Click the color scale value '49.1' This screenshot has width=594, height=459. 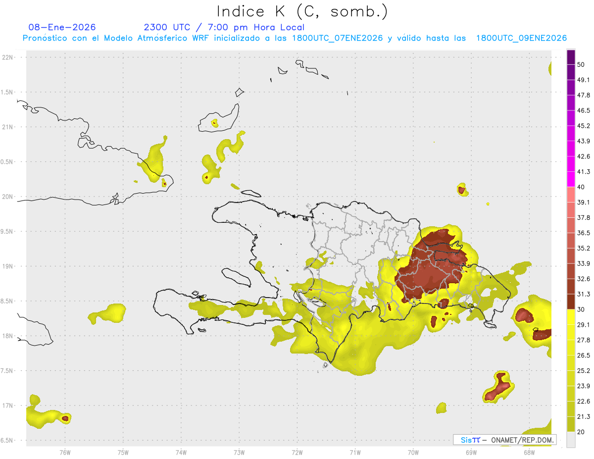583,80
